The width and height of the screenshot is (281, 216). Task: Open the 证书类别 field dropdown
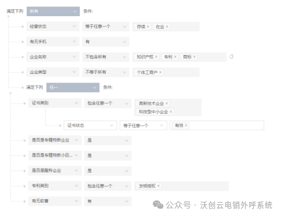tap(55, 103)
